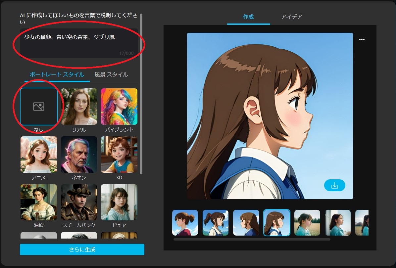
Task: Apply the スチームパンク style
Action: coord(79,202)
